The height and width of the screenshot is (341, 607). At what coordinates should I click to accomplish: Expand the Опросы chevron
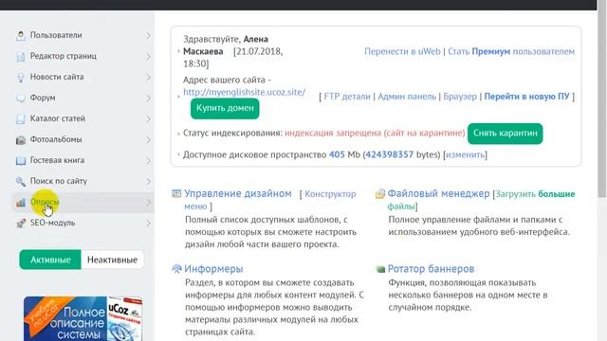[148, 202]
